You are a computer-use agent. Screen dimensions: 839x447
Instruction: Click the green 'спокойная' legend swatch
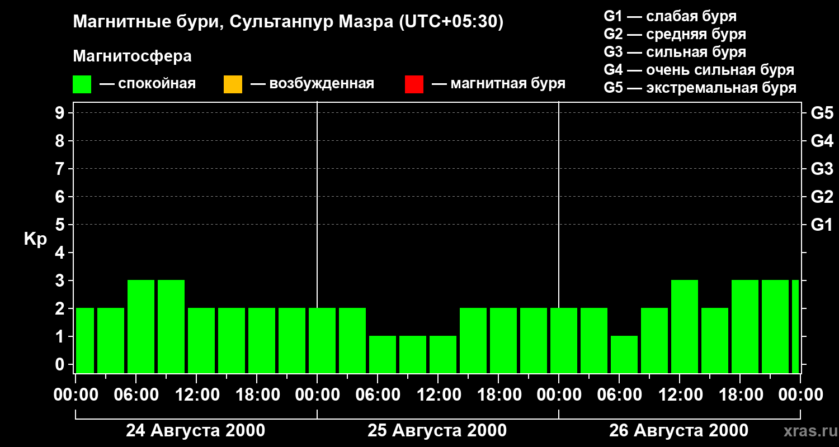tap(82, 84)
